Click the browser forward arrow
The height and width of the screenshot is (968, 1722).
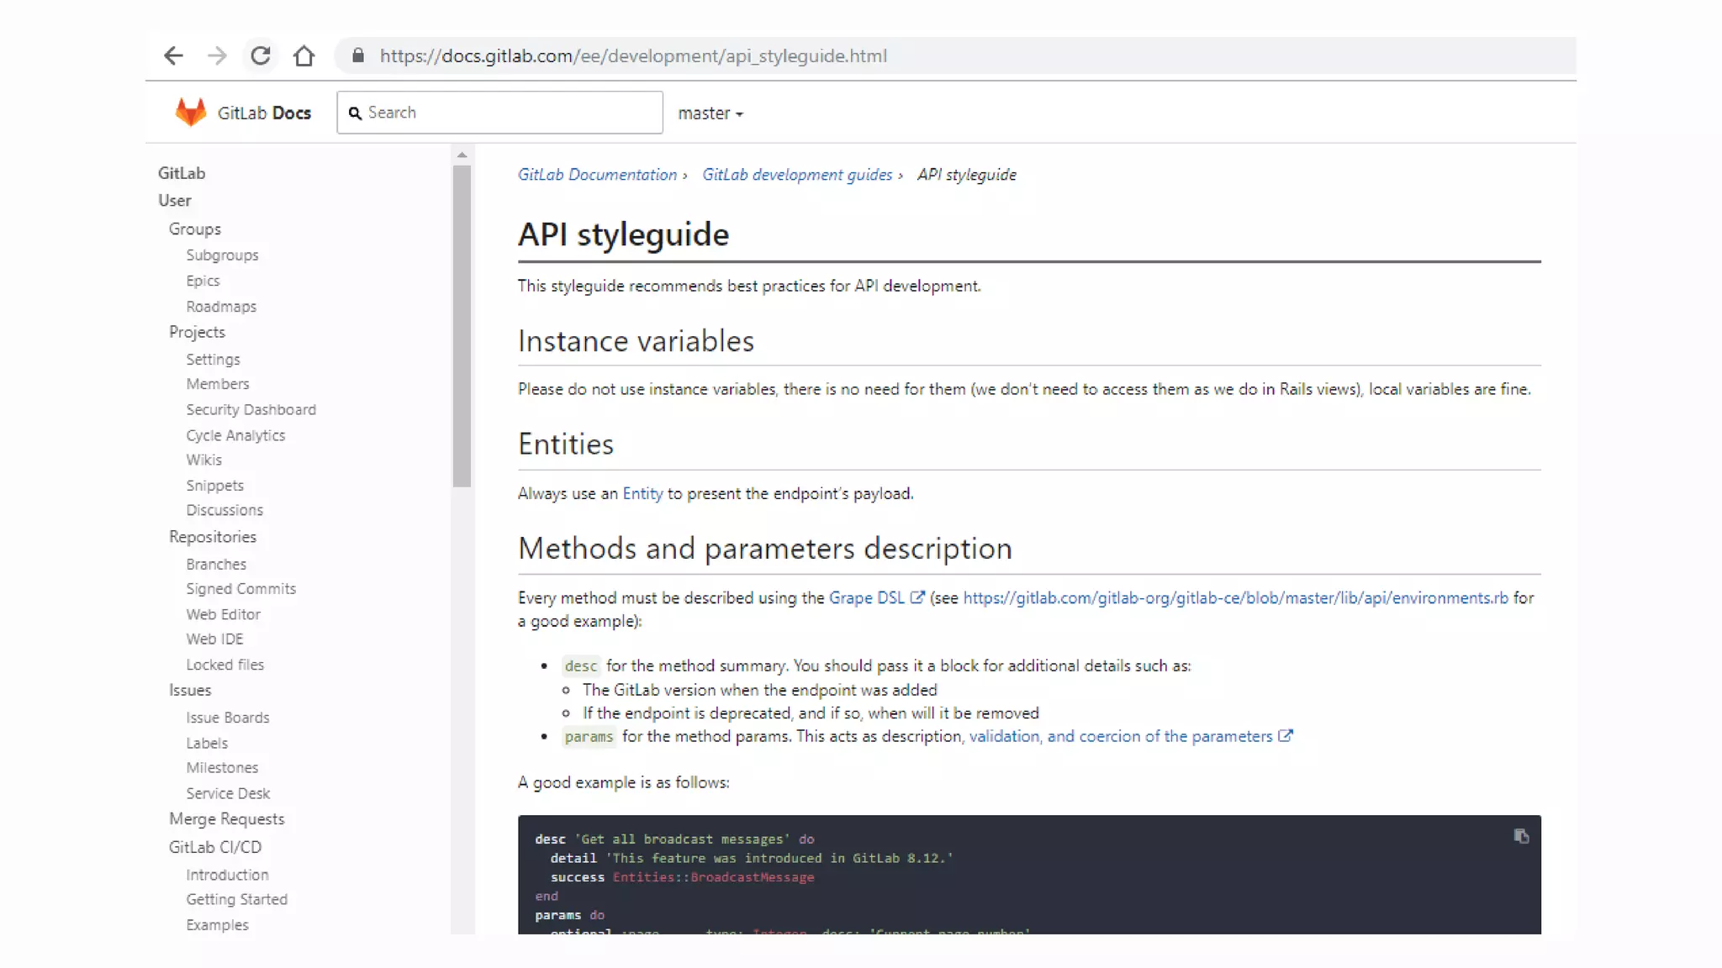(217, 55)
